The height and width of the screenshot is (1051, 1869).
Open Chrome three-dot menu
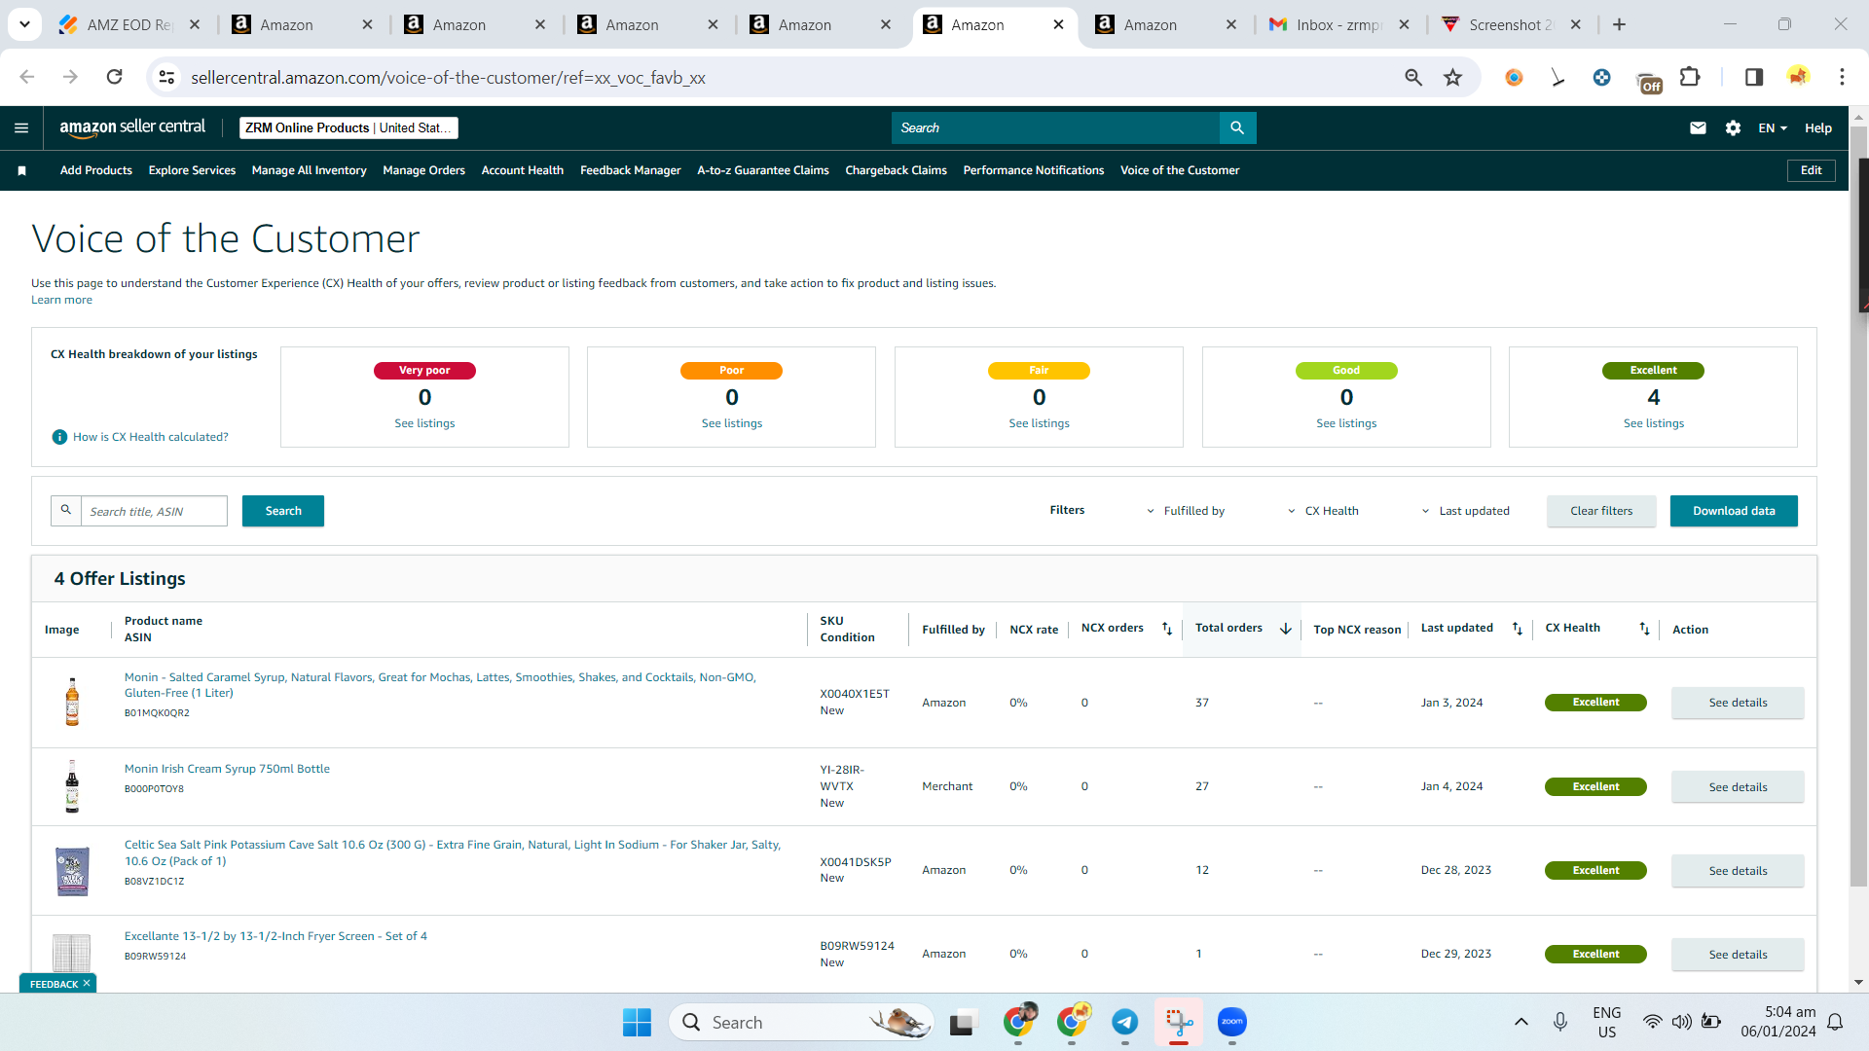[1842, 77]
